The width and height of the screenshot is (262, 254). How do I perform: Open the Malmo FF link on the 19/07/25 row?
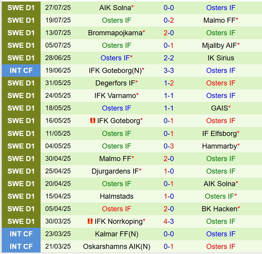pos(219,20)
